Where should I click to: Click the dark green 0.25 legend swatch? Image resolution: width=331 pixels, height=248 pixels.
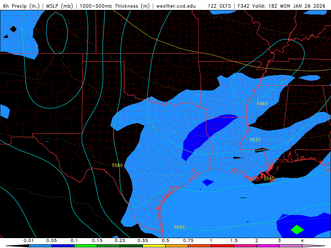(131, 246)
